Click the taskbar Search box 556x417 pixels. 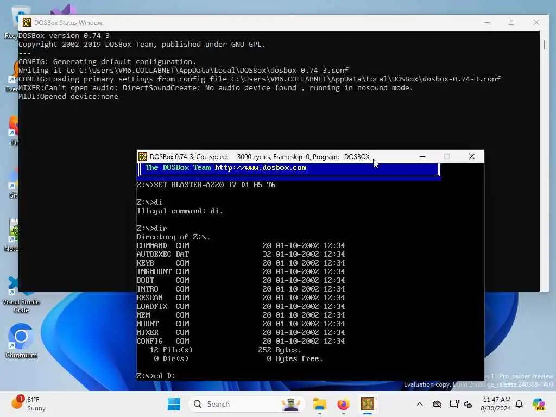pyautogui.click(x=247, y=404)
